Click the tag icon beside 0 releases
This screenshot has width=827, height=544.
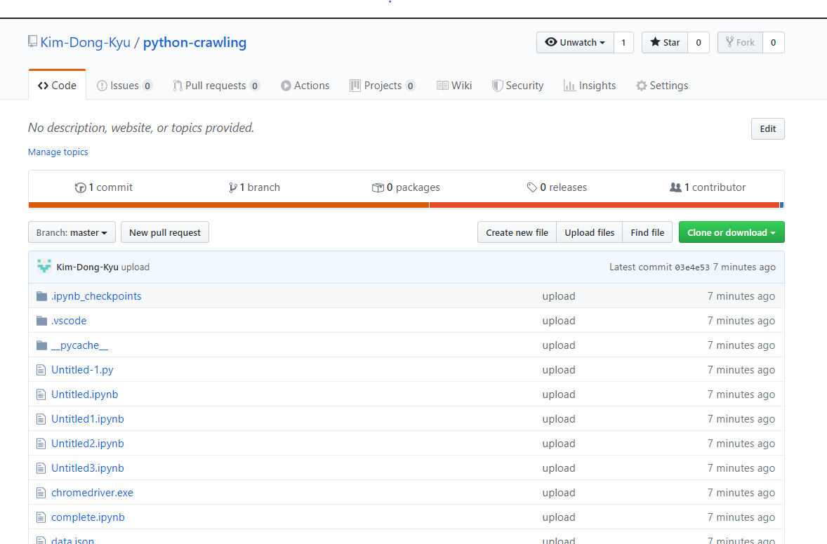pyautogui.click(x=531, y=187)
